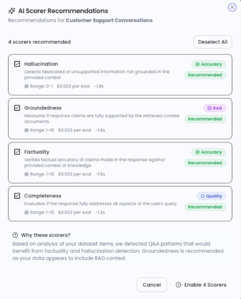Uncheck the Hallucination scorer checkbox
The image size is (241, 299).
click(x=17, y=64)
